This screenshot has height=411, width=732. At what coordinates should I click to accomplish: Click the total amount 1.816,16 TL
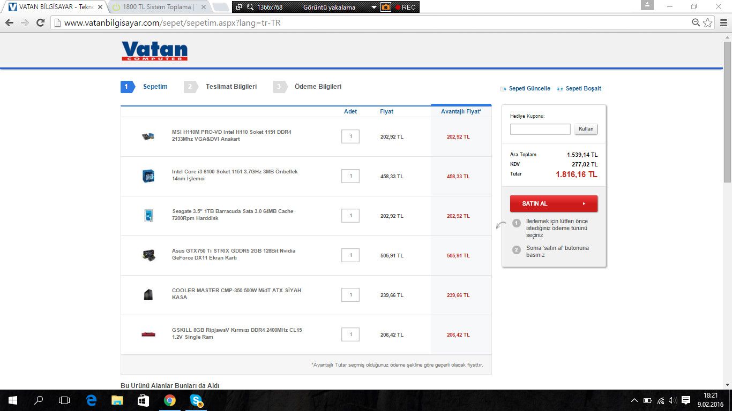577,174
